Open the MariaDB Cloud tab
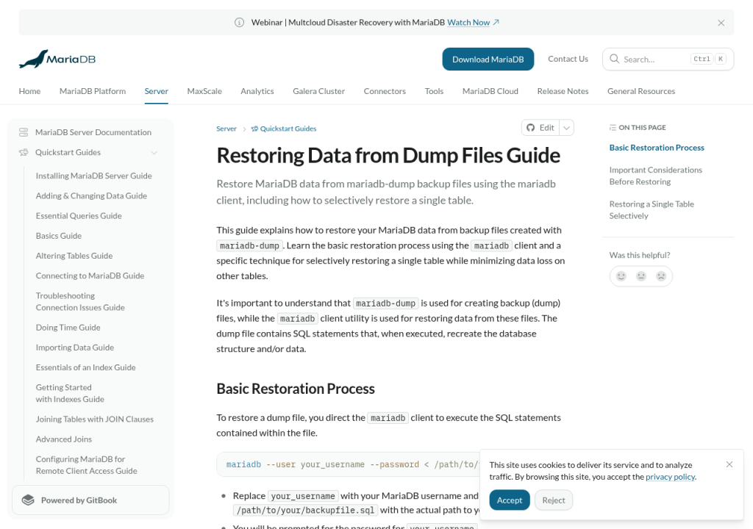 pos(490,91)
